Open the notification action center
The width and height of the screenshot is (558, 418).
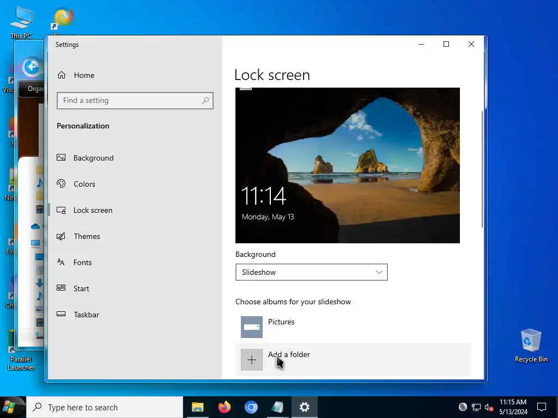542,407
